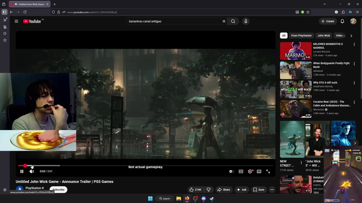This screenshot has height=203, width=362.
Task: Open options for When Bodyguards Finally Fight Back
Action: click(x=354, y=64)
